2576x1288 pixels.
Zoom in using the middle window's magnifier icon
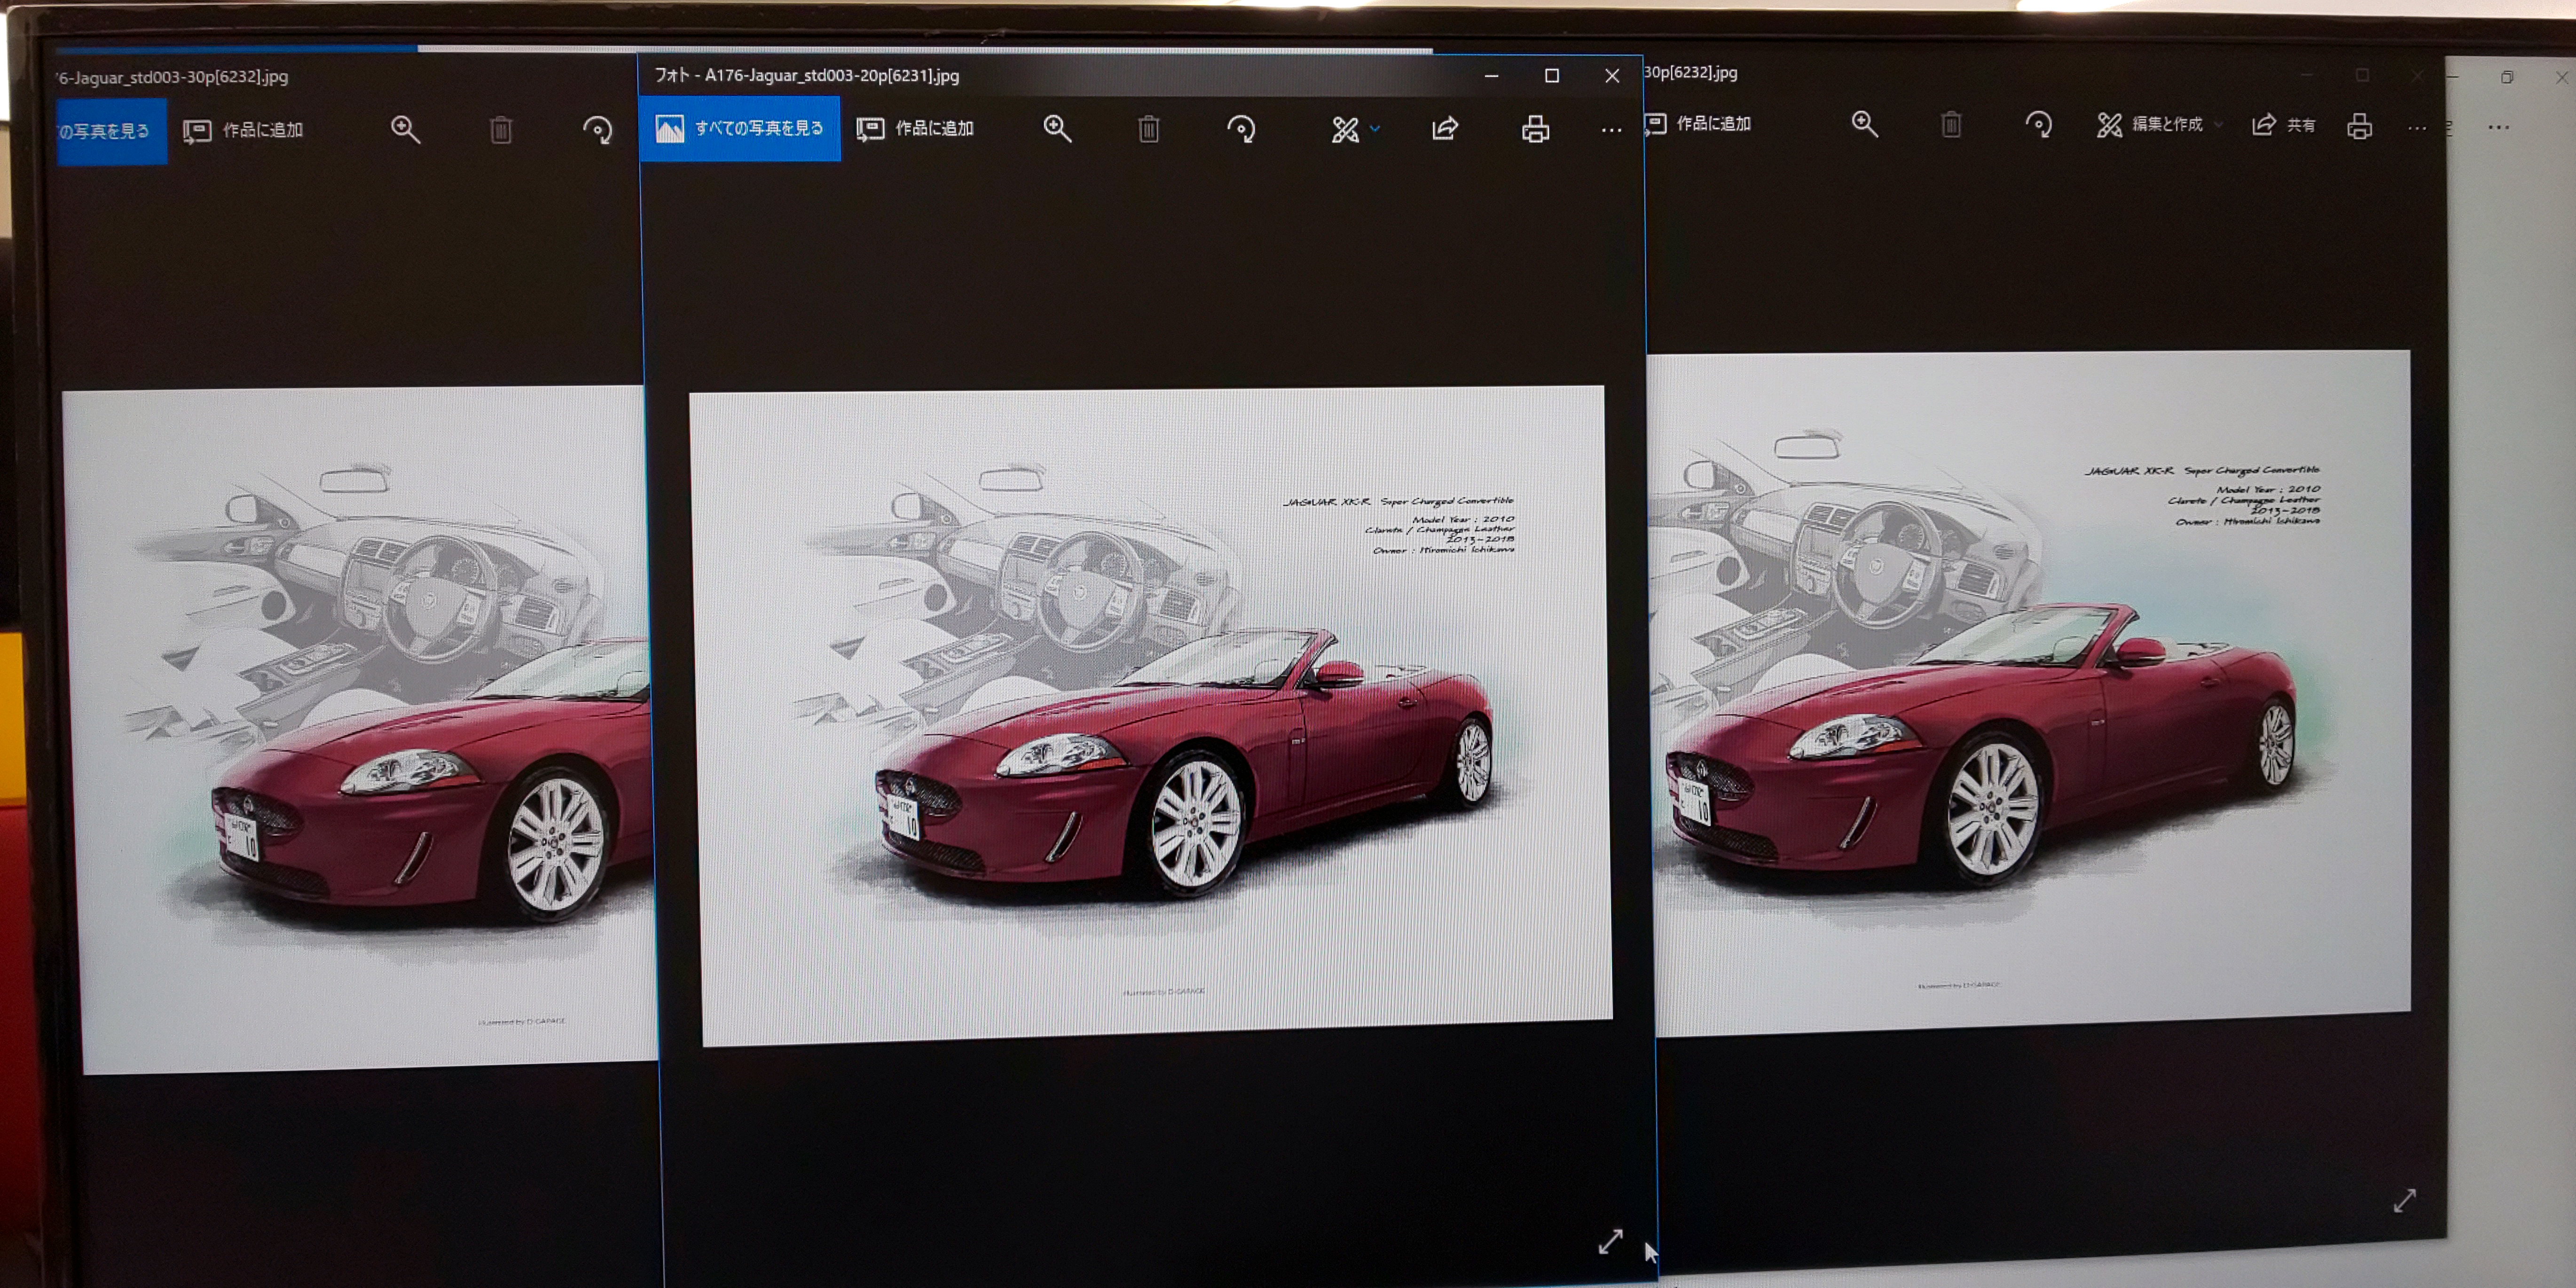pyautogui.click(x=1057, y=128)
